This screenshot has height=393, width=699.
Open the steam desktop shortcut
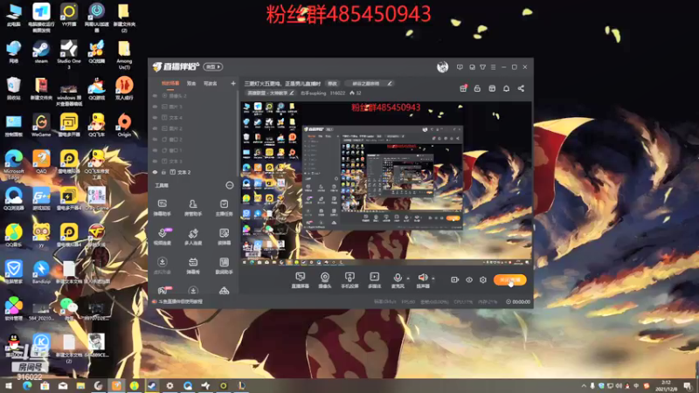tap(41, 52)
